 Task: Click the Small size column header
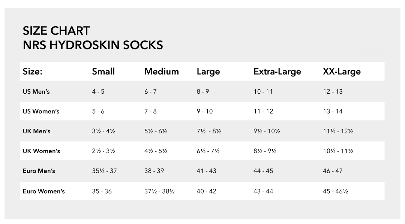[x=103, y=72]
